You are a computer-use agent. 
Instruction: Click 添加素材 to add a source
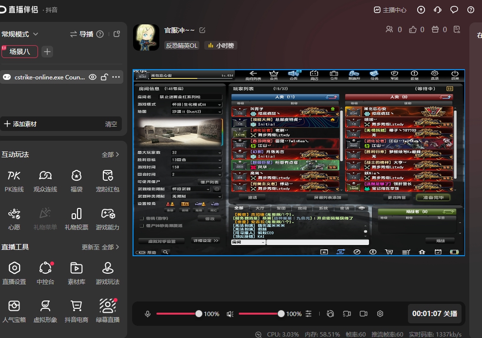pyautogui.click(x=20, y=124)
